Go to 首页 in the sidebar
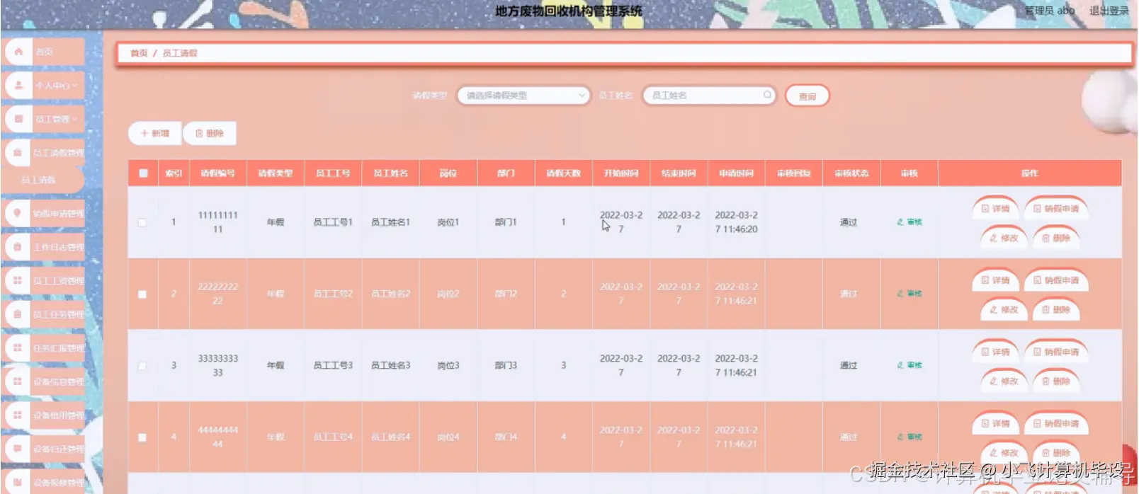 click(x=44, y=52)
